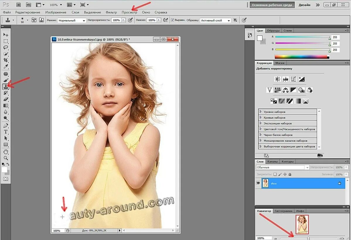
Task: Click the color spectrum ramp
Action: coord(302,57)
